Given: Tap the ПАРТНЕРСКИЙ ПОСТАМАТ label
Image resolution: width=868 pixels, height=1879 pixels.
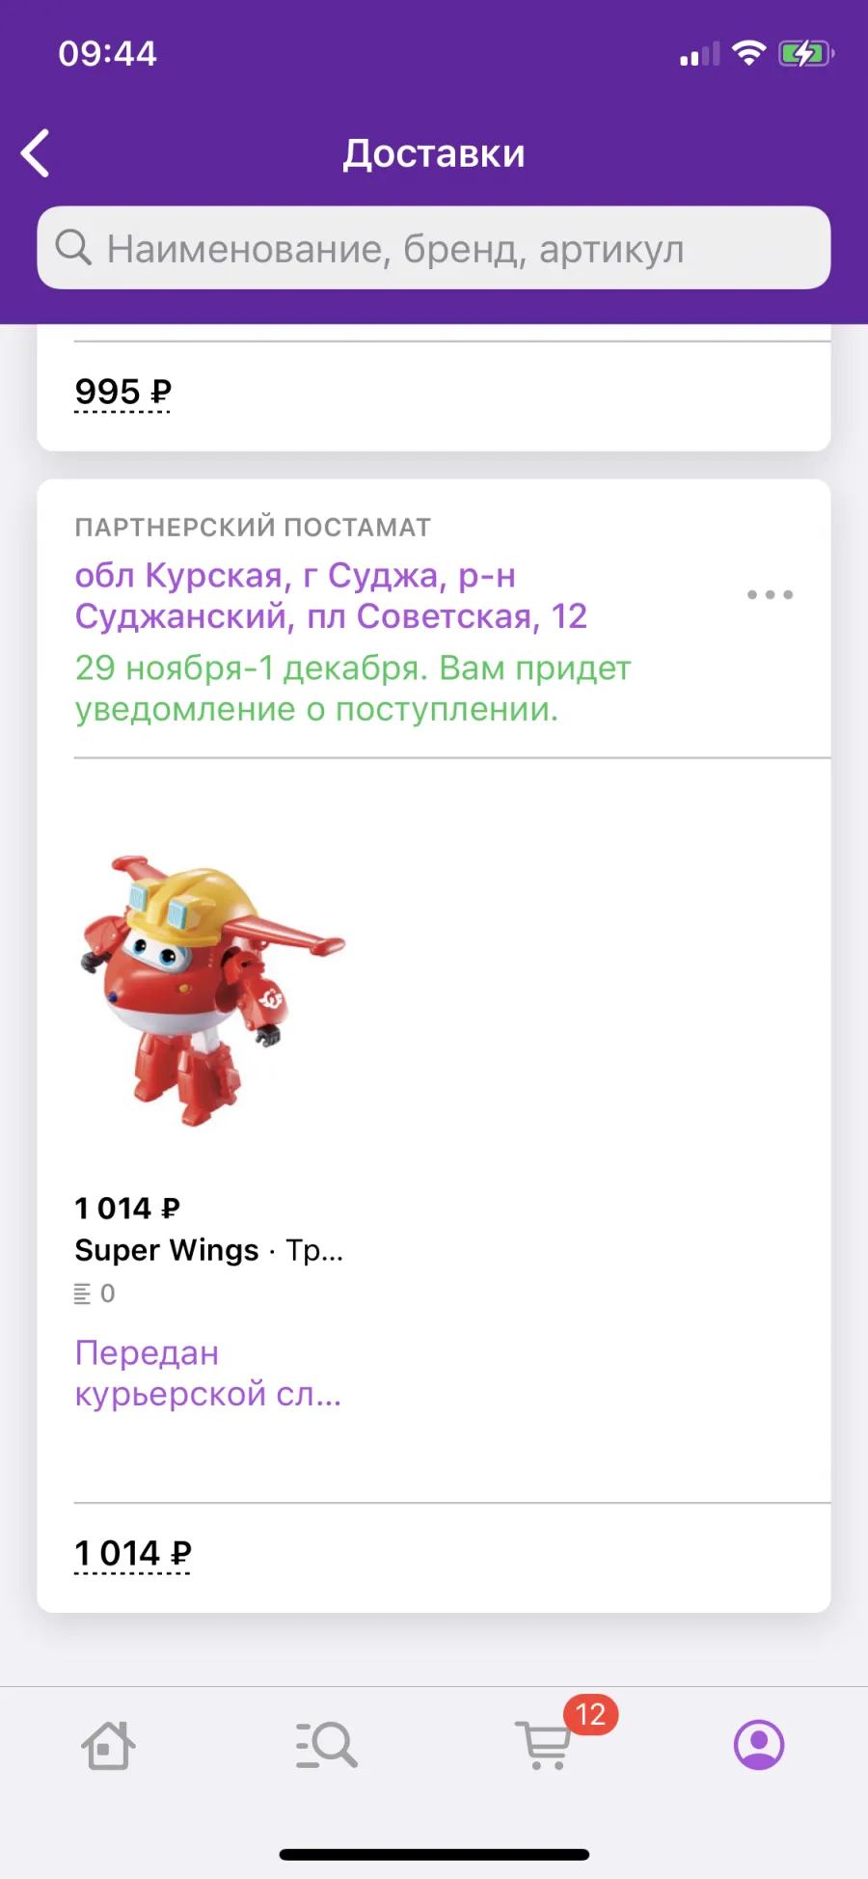Looking at the screenshot, I should tap(253, 527).
